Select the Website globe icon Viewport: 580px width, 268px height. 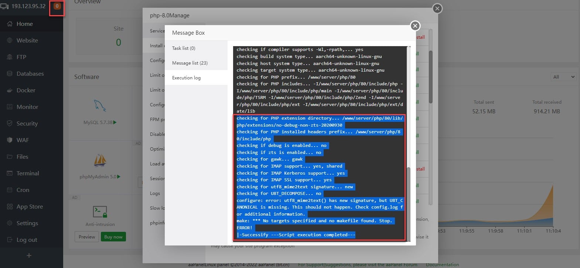[10, 41]
